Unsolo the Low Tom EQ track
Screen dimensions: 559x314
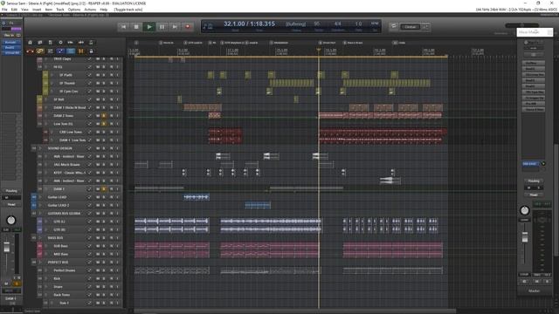[x=104, y=124]
